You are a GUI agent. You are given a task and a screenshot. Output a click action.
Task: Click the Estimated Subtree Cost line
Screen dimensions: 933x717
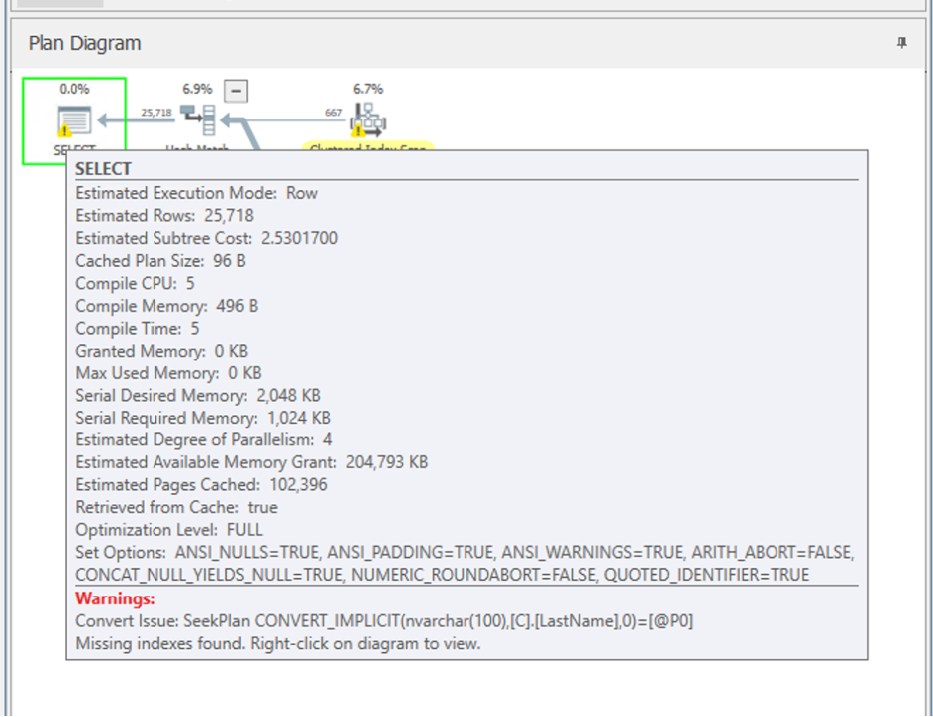pos(206,238)
